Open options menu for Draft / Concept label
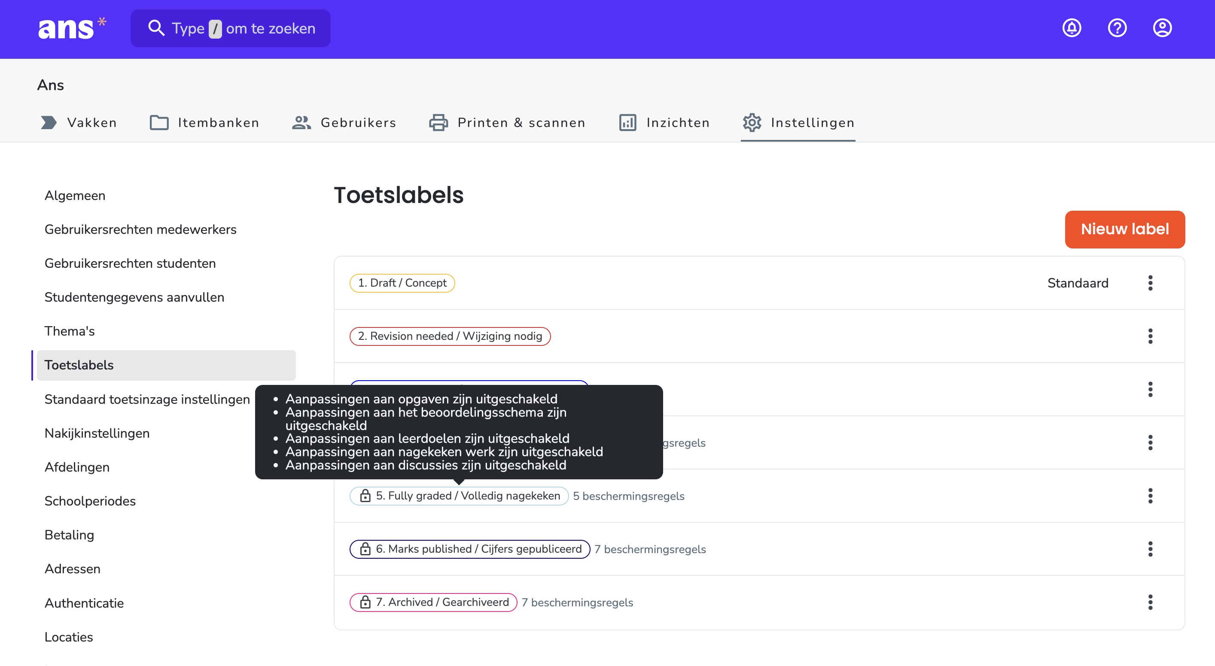1215x666 pixels. [x=1150, y=283]
